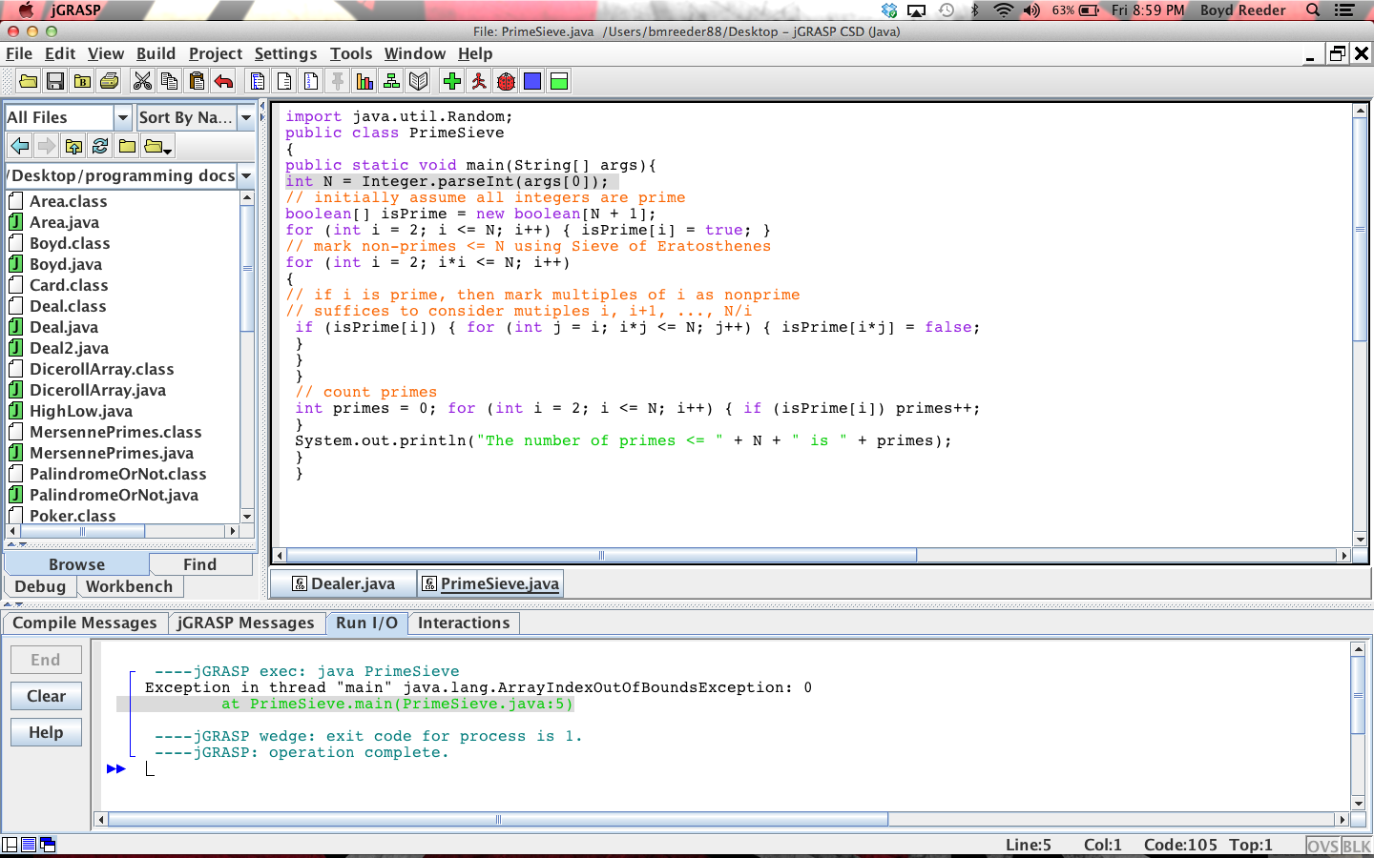
Task: Click the Undo red arrow icon
Action: (223, 81)
